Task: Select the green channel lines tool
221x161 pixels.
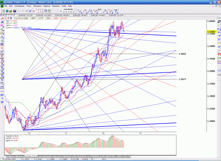Action: (2, 29)
